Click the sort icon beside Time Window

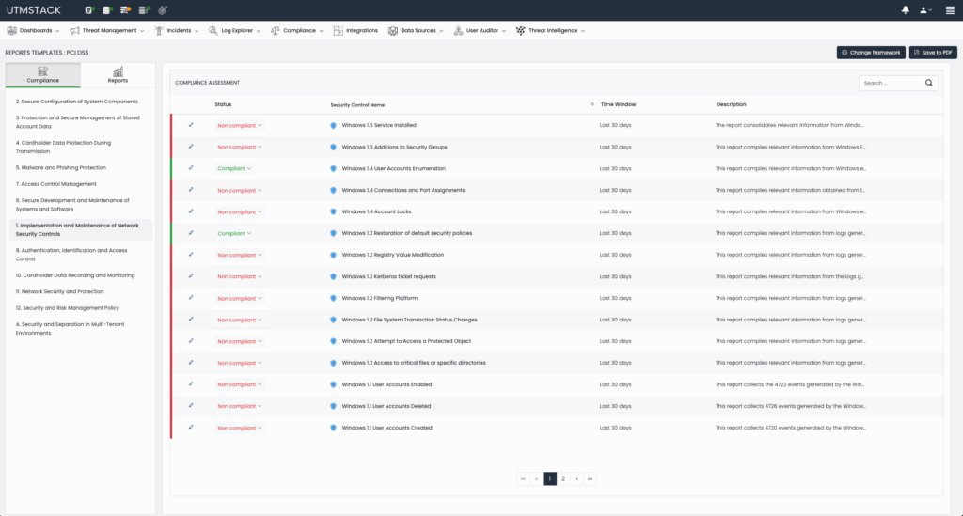pyautogui.click(x=592, y=104)
